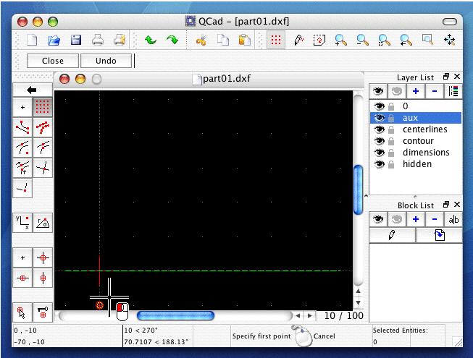Click the Undo button in options bar
Screen dimensions: 473x358
coord(106,61)
